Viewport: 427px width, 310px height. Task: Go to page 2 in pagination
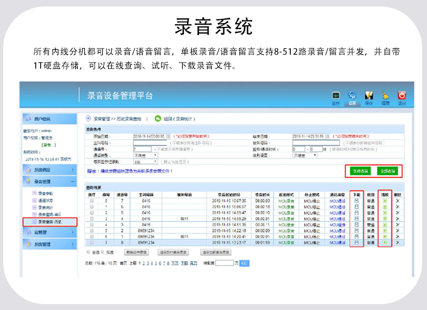pos(144,263)
